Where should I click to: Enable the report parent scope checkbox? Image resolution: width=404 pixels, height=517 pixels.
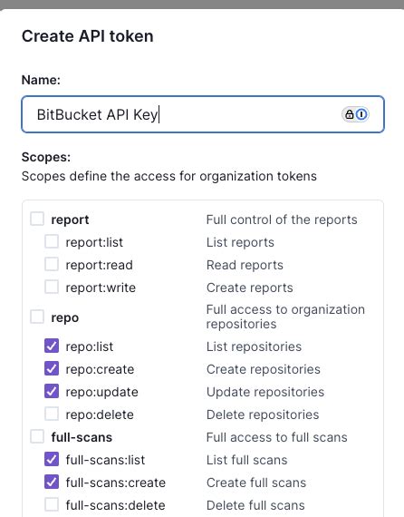coord(37,219)
